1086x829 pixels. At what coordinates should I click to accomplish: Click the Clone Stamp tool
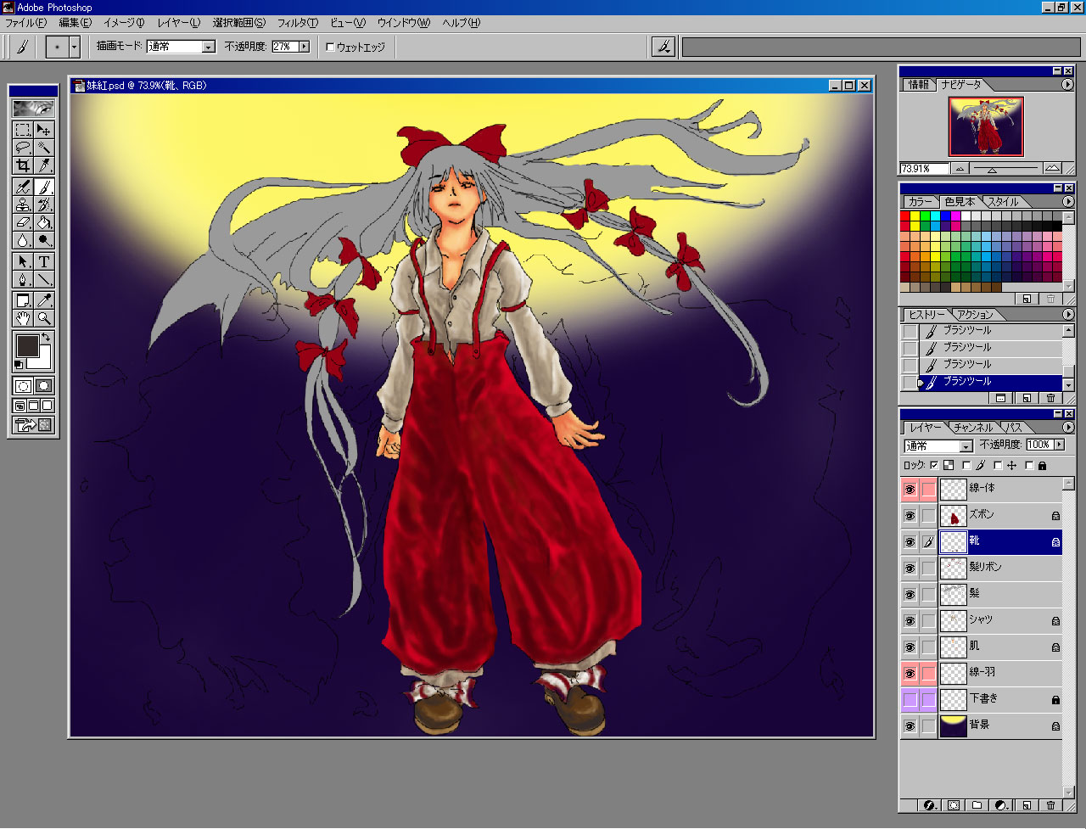23,204
